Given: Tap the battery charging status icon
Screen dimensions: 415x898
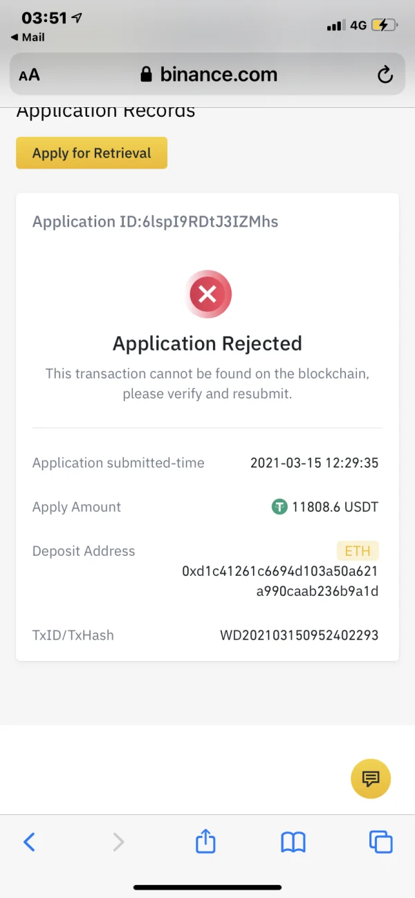Looking at the screenshot, I should (384, 26).
